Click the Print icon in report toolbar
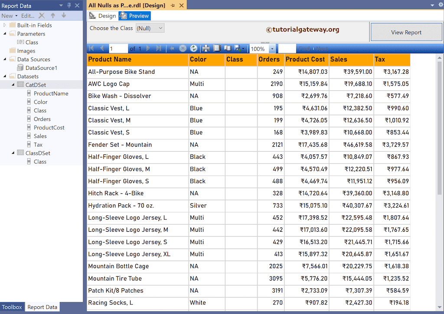The width and height of the screenshot is (444, 314). pos(206,49)
